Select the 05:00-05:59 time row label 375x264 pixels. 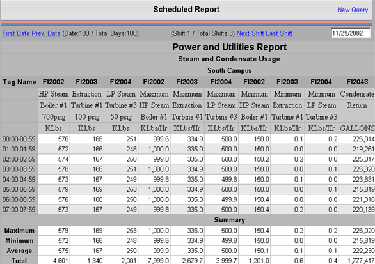(19, 189)
